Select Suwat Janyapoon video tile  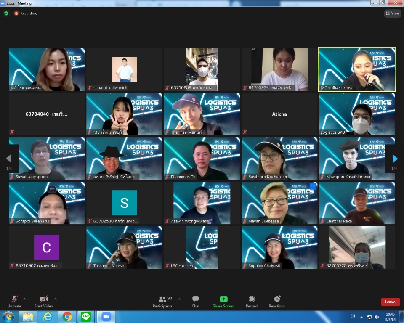pyautogui.click(x=47, y=159)
